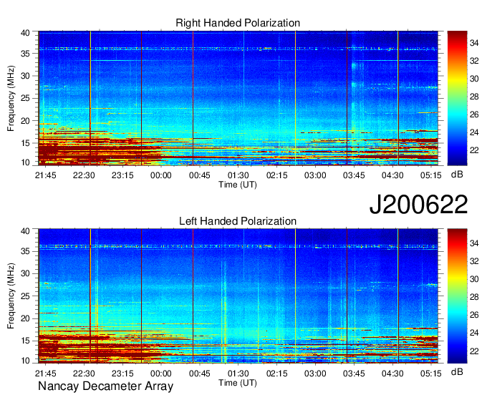Click the Time (UT) label under the left-handed plot
The width and height of the screenshot is (487, 395).
(x=238, y=383)
